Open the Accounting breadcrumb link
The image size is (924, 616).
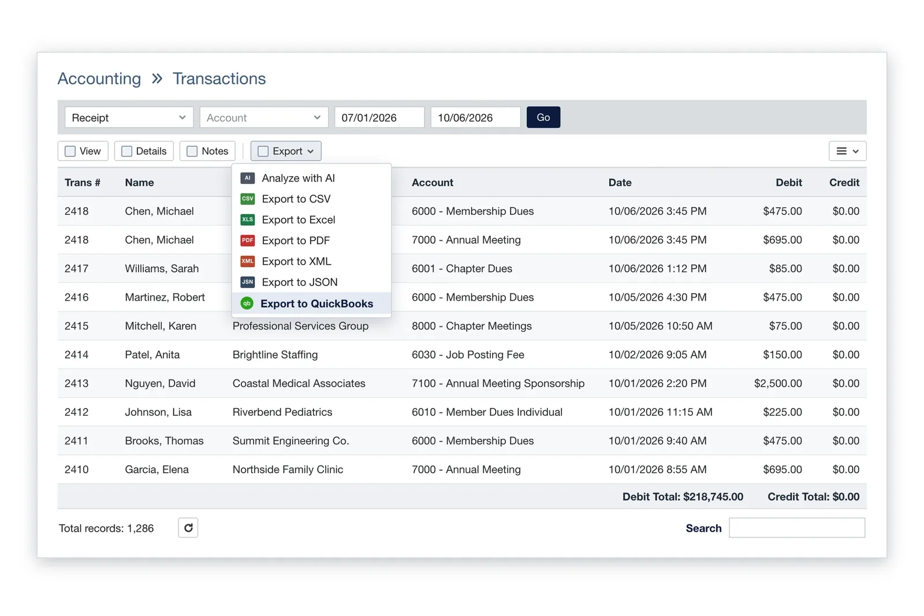[x=99, y=79]
